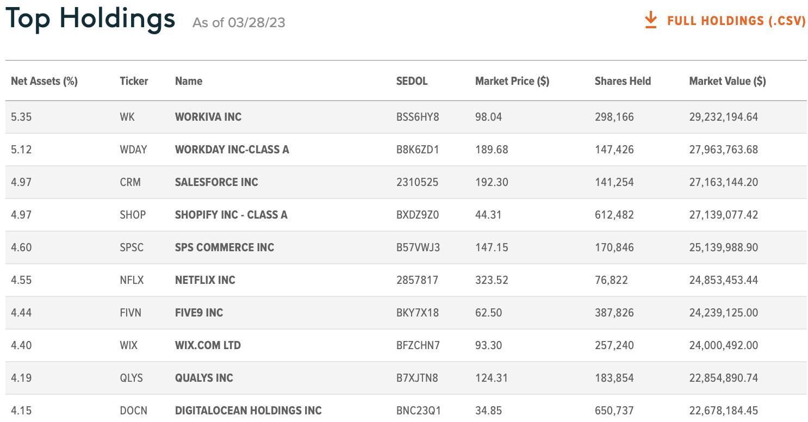Image resolution: width=808 pixels, height=422 pixels.
Task: Click the WK ticker symbol
Action: click(x=127, y=117)
